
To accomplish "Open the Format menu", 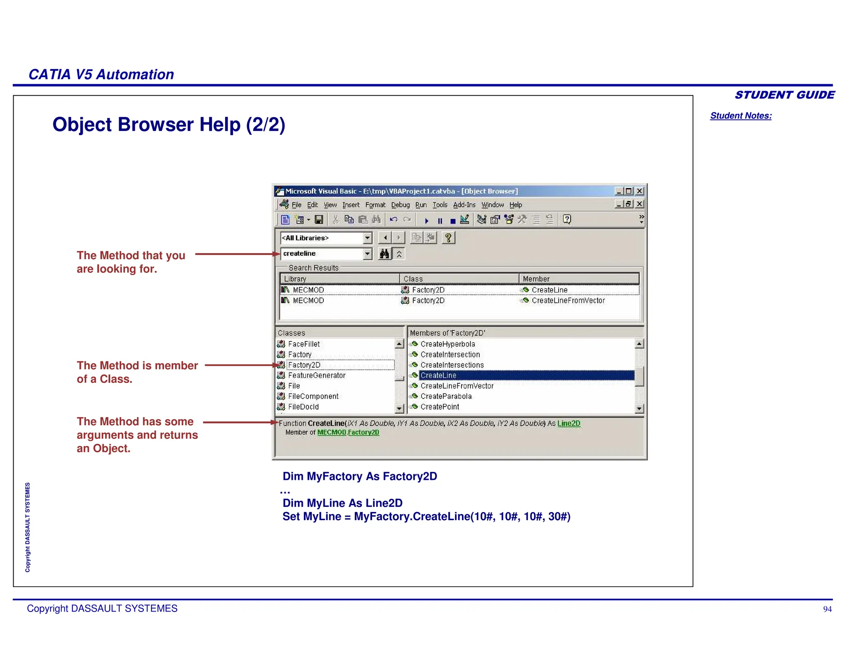I will pyautogui.click(x=376, y=205).
